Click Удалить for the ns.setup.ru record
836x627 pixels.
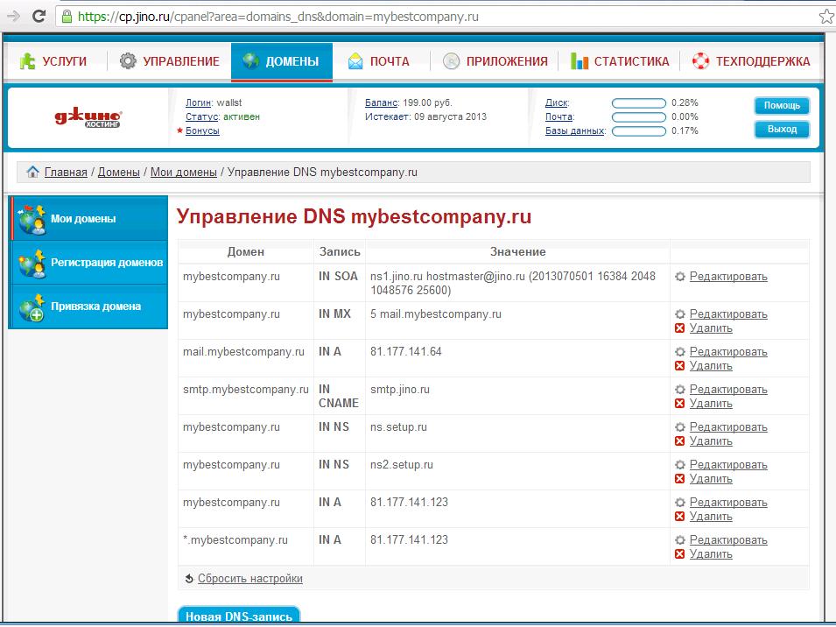point(711,441)
